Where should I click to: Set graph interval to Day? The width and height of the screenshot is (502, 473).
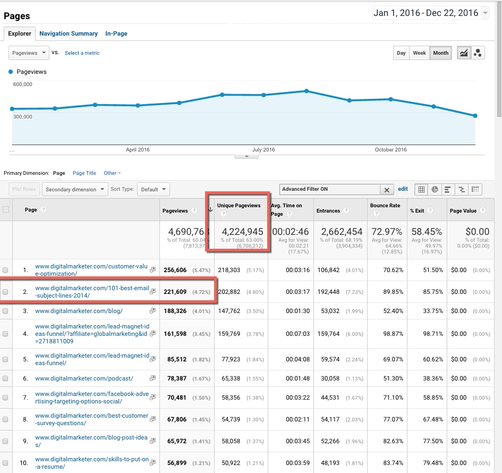coord(401,53)
